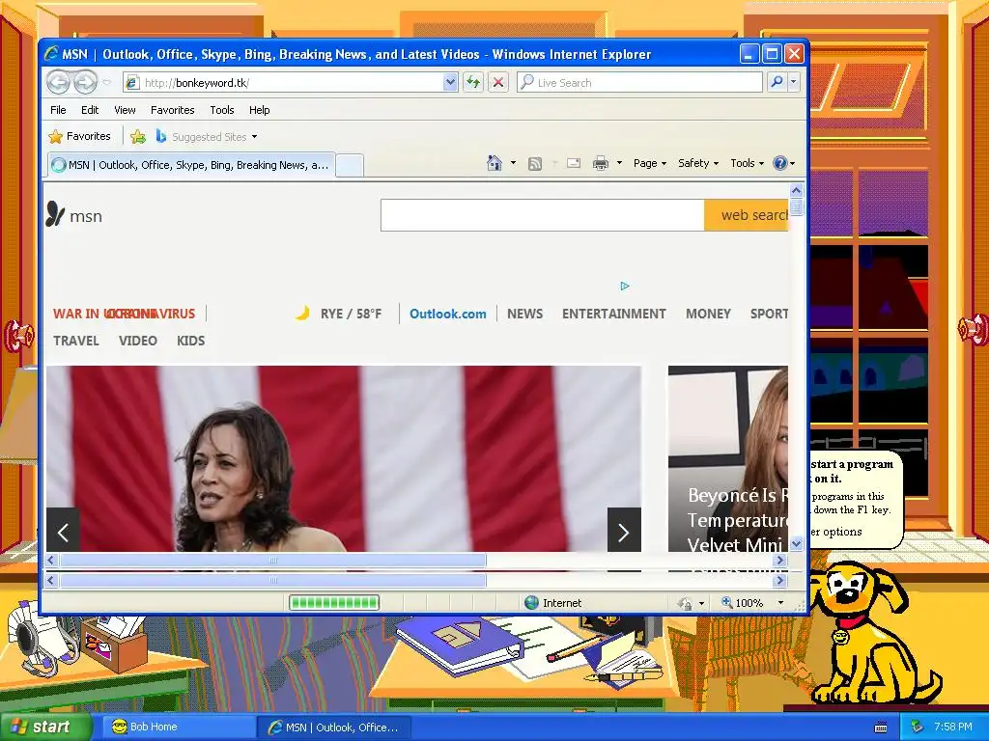Open the ENTERTAINMENT section link
This screenshot has width=989, height=741.
click(613, 314)
